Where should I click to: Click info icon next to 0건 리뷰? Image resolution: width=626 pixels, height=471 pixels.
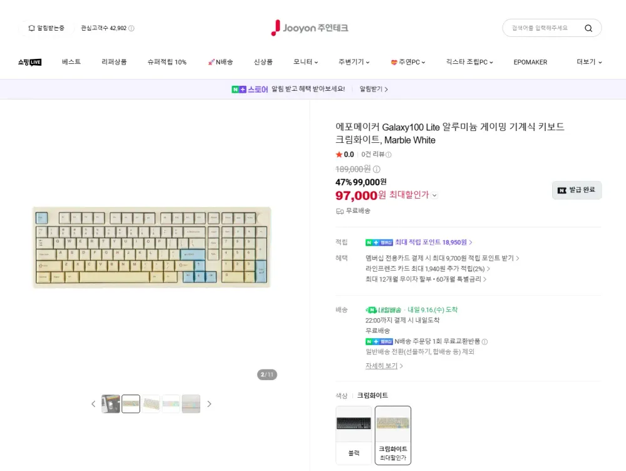[389, 155]
